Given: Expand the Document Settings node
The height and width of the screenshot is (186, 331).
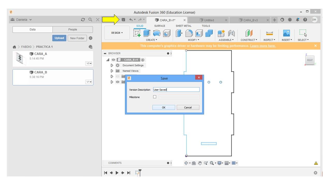Looking at the screenshot, I should click(x=112, y=65).
